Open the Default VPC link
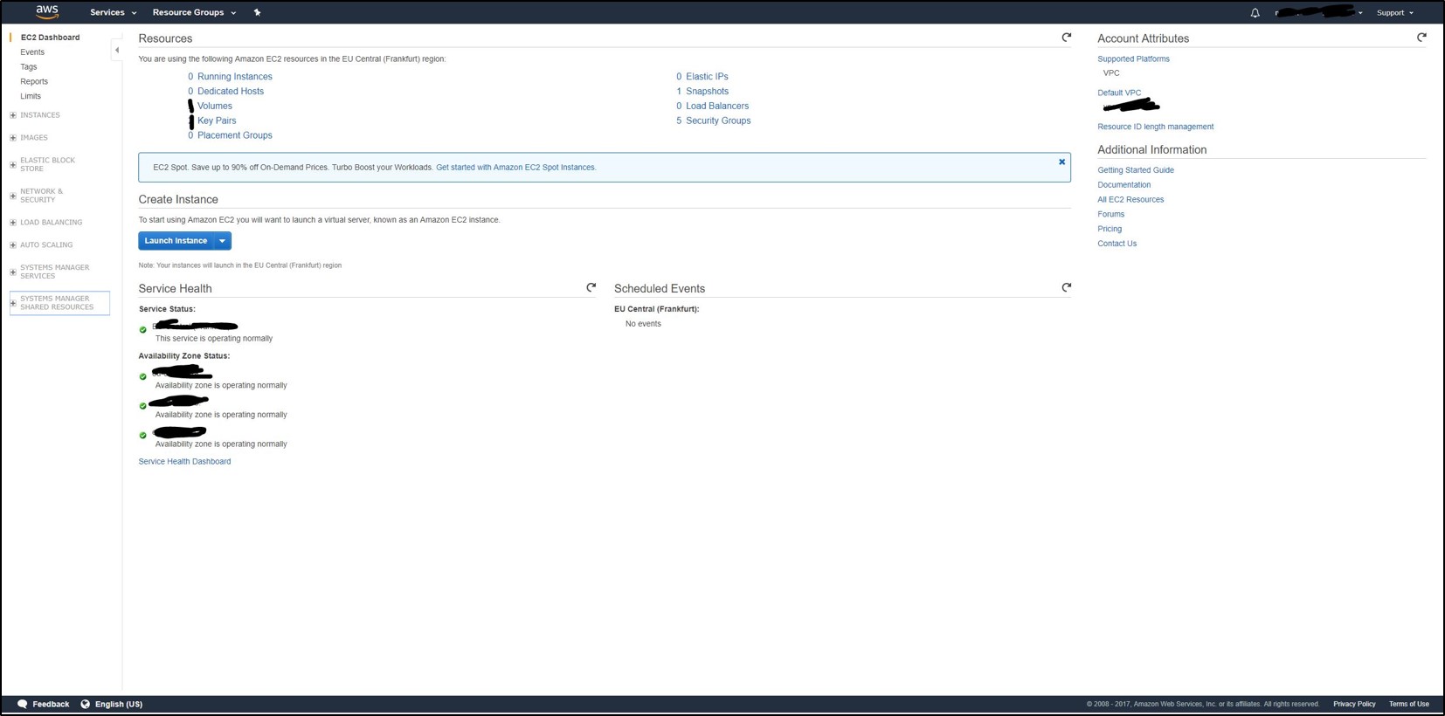Viewport: 1445px width, 716px height. 1119,93
